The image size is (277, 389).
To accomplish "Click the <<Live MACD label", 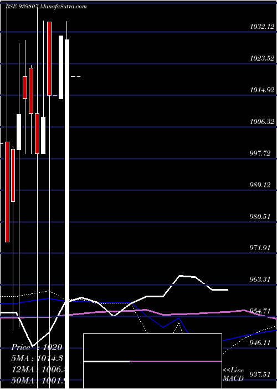I will pyautogui.click(x=233, y=375).
